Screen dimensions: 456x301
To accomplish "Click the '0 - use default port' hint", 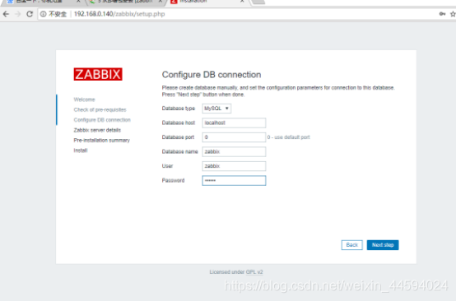I will click(x=288, y=137).
